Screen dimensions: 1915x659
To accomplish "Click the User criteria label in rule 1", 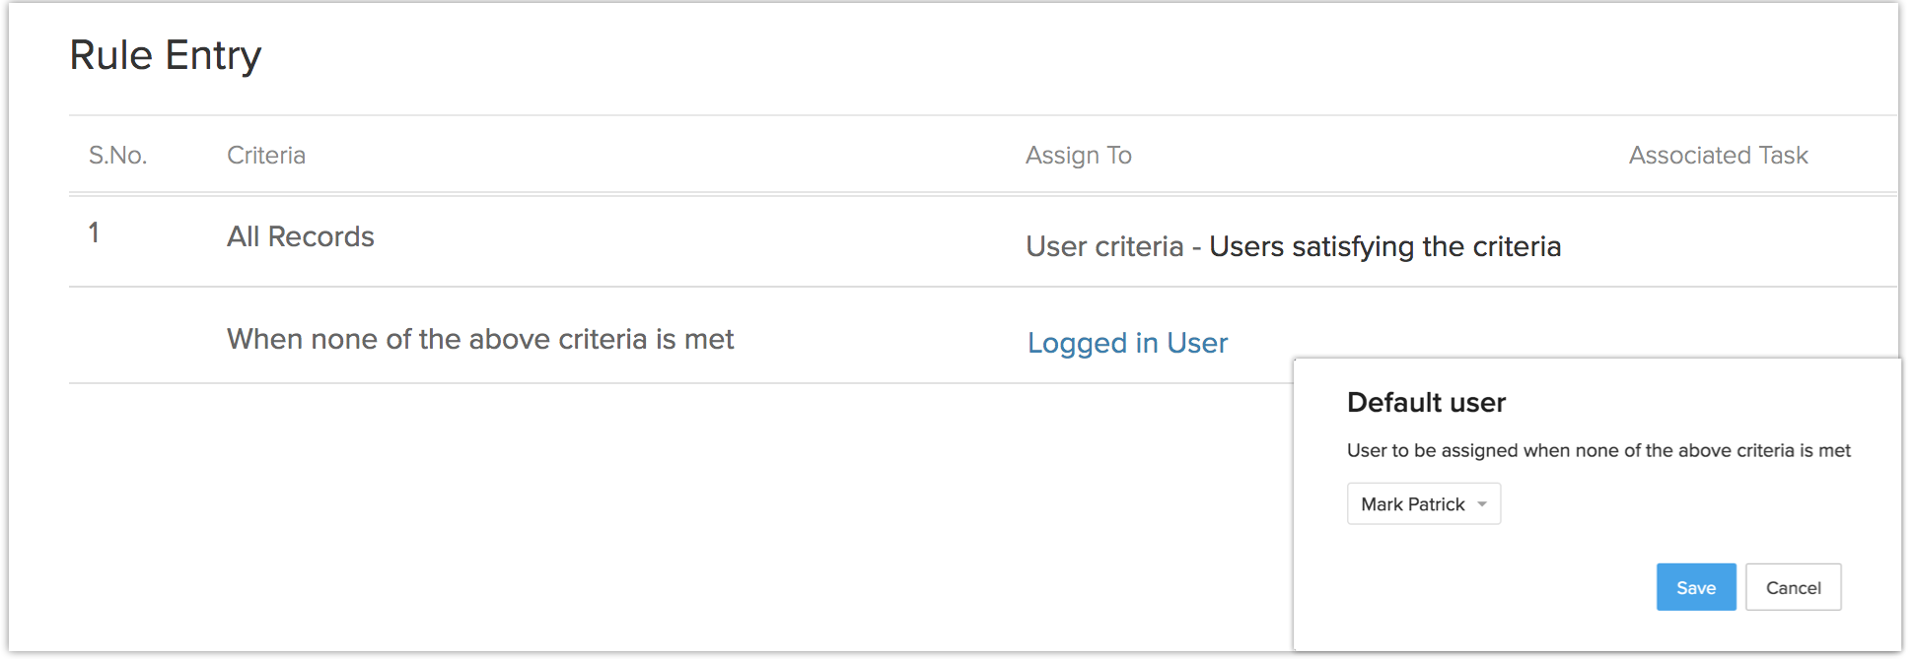I will (x=1103, y=246).
